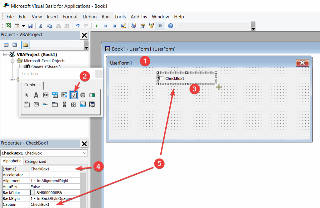Screen dimensions: 320x208
Task: Click the Save icon in the toolbar
Action: [x=30, y=26]
